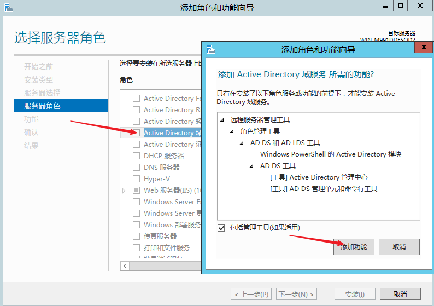Collapse the 远程服务器管理工具 tree node

click(x=222, y=120)
